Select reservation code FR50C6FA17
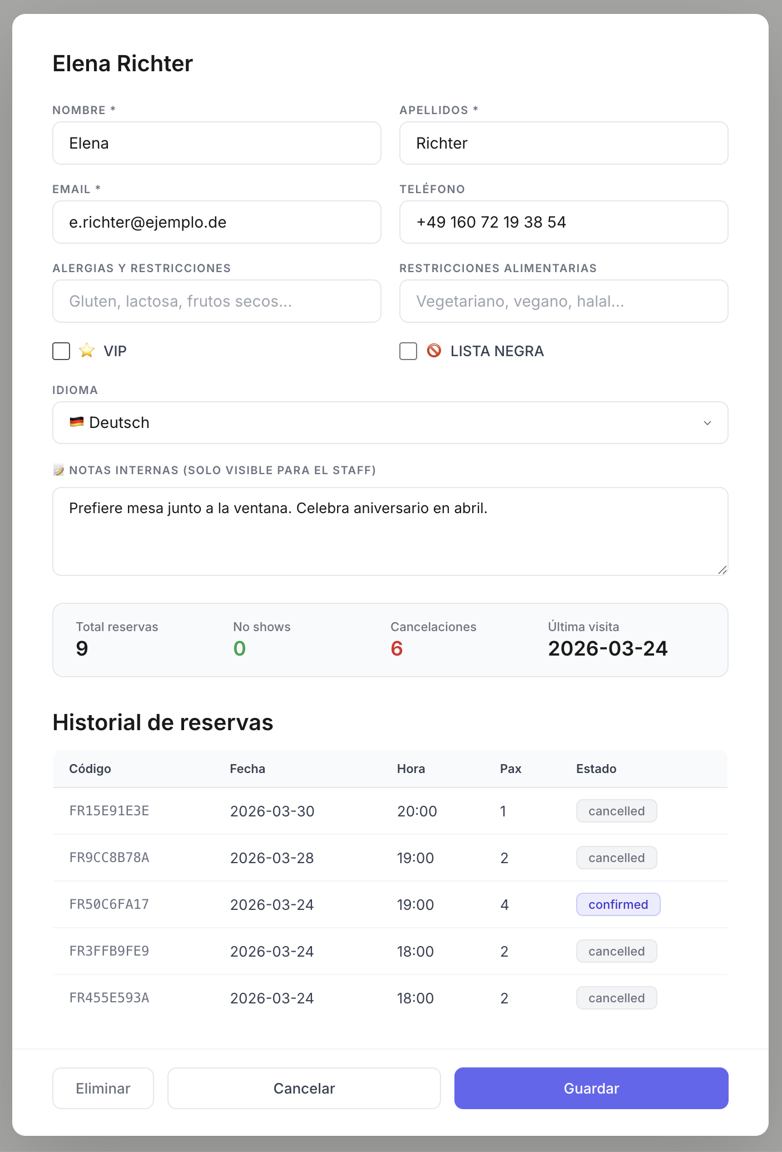This screenshot has height=1152, width=782. click(109, 904)
